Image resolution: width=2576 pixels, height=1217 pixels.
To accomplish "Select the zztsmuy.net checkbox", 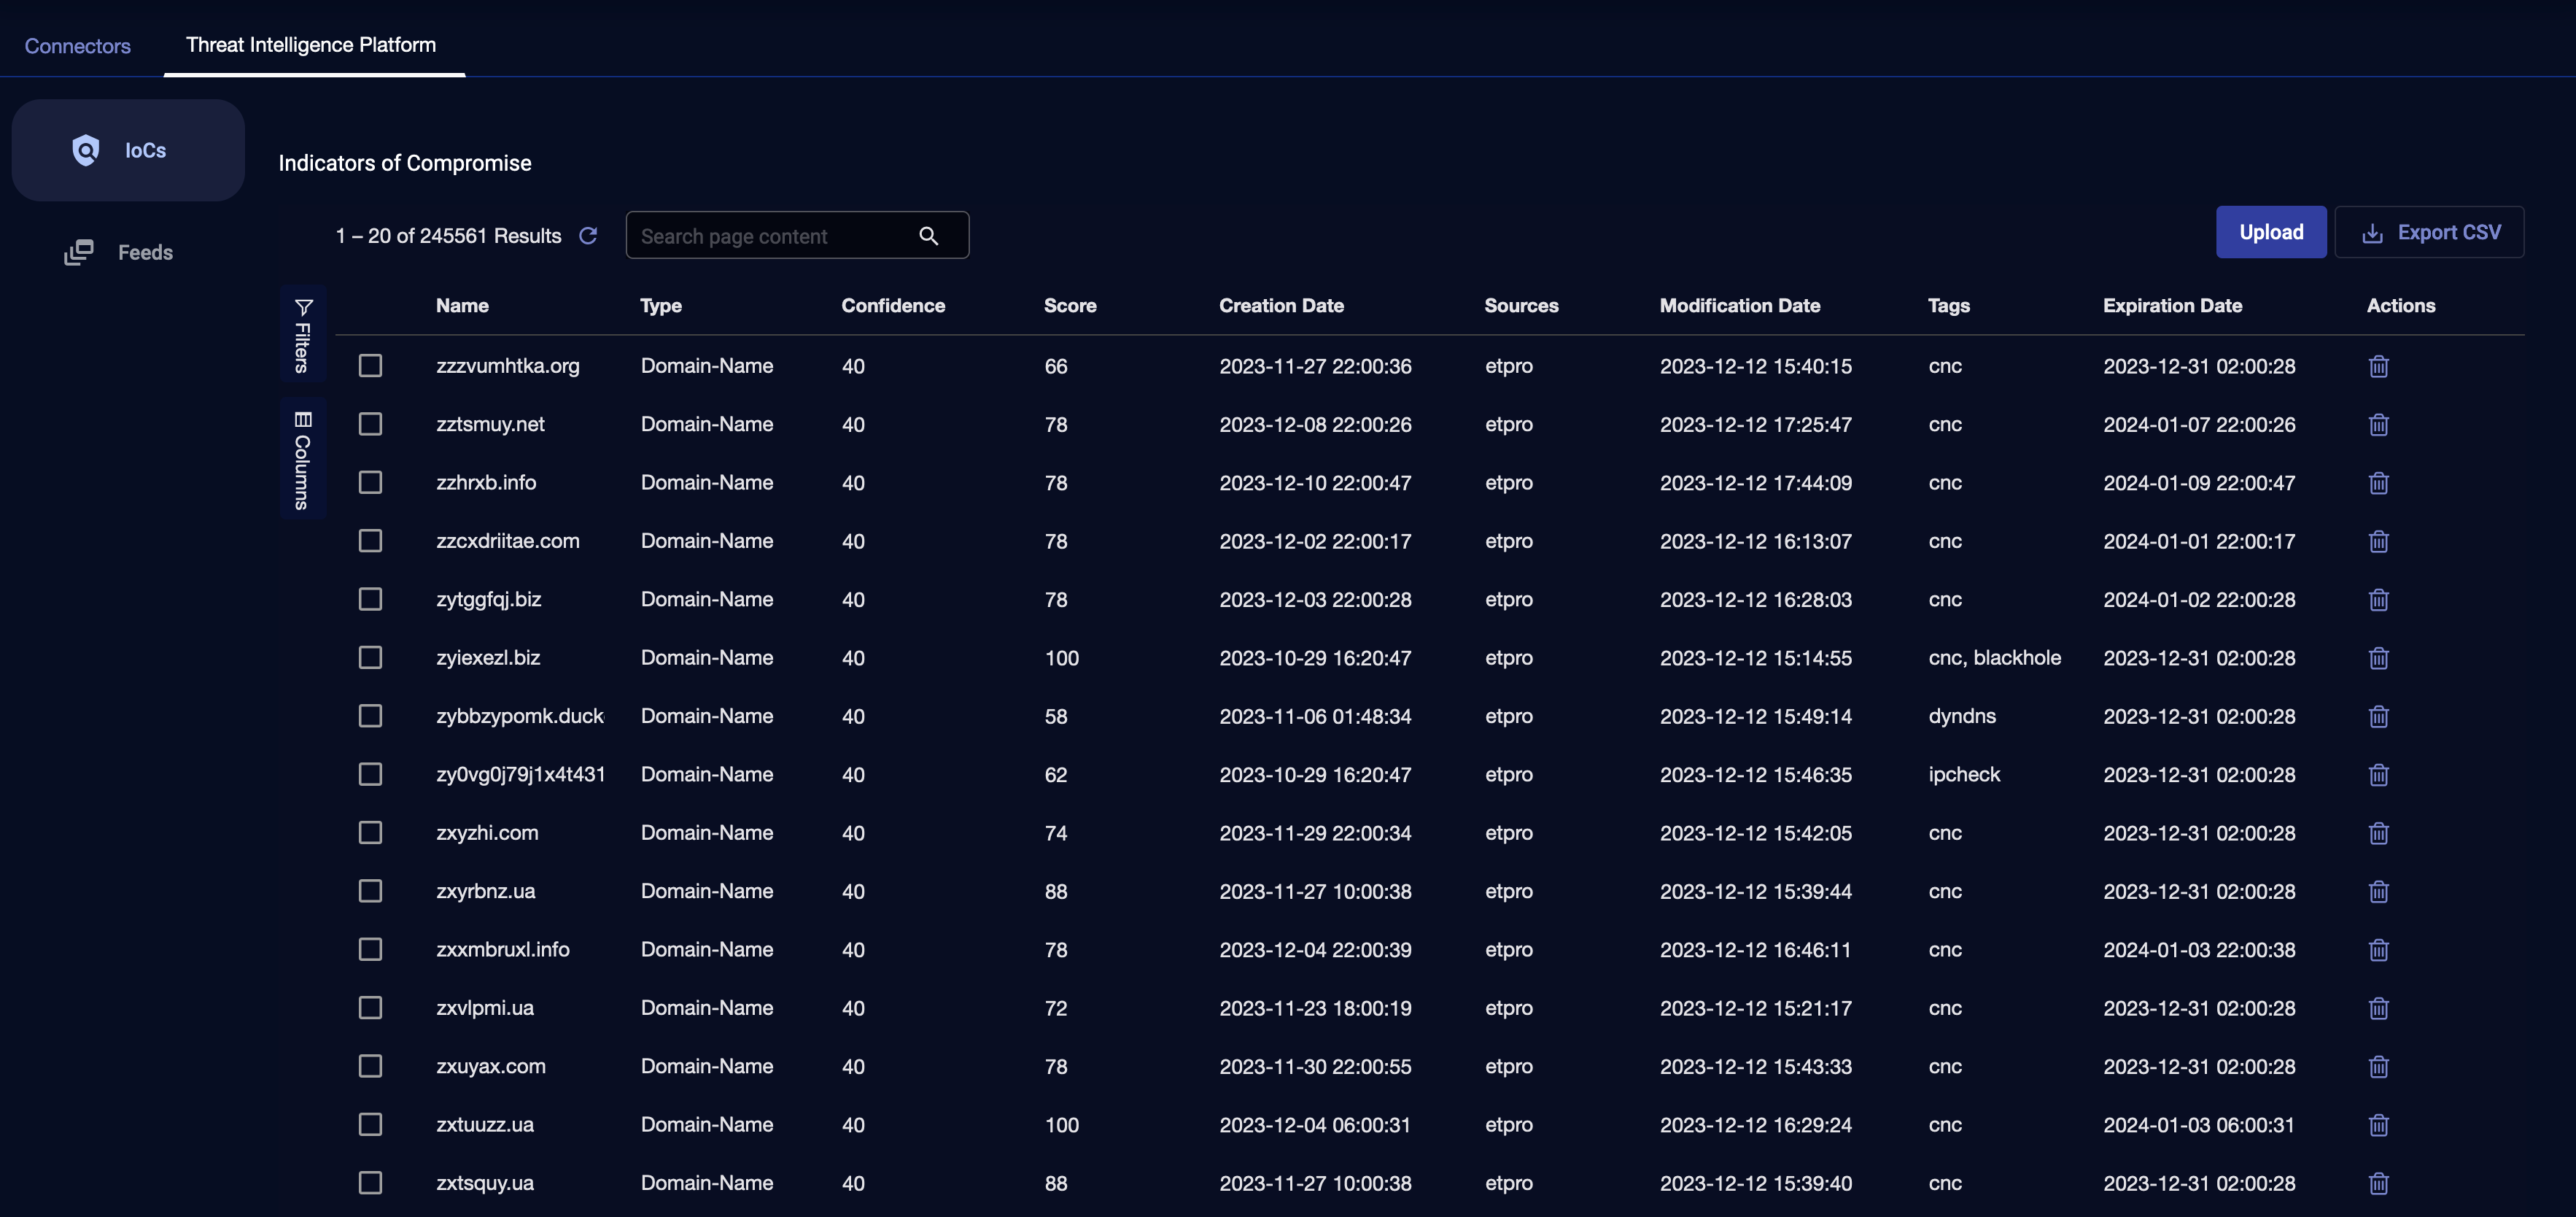I will (x=370, y=424).
